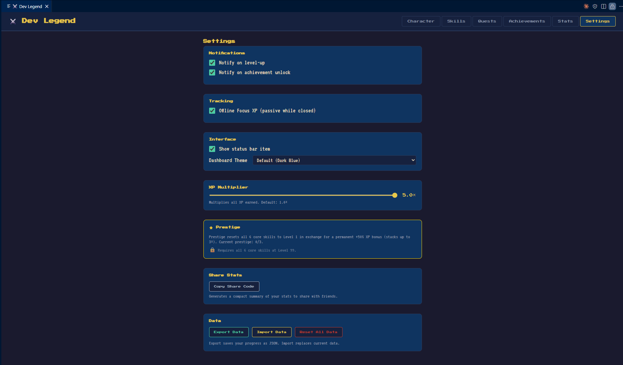Click Copy Share Code button
The height and width of the screenshot is (365, 623).
pyautogui.click(x=234, y=286)
